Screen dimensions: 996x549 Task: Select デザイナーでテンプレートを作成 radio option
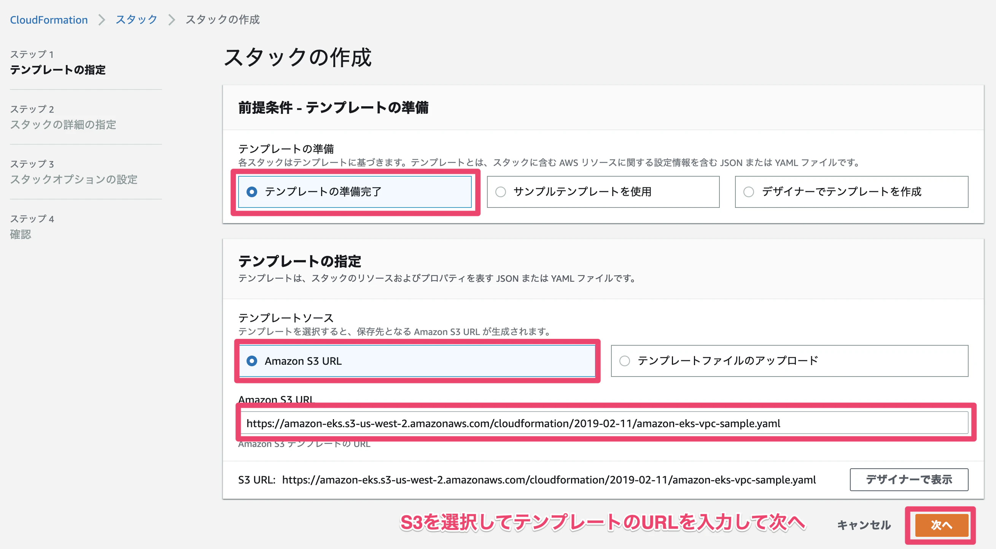tap(851, 192)
